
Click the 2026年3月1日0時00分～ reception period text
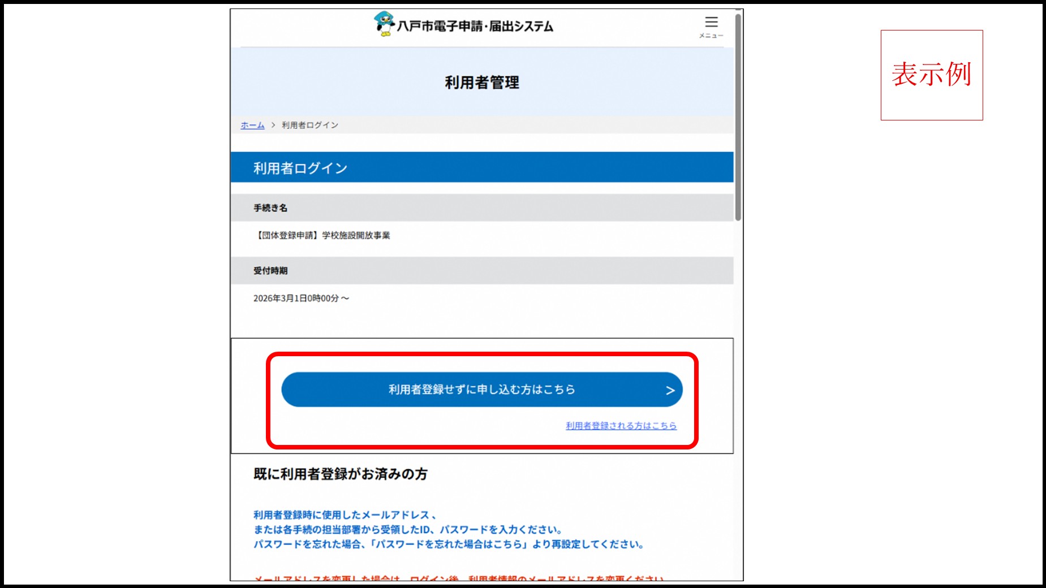[301, 299]
